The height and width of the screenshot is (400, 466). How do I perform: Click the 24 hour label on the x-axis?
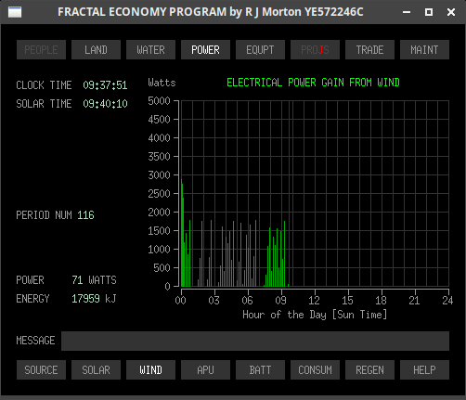(447, 300)
